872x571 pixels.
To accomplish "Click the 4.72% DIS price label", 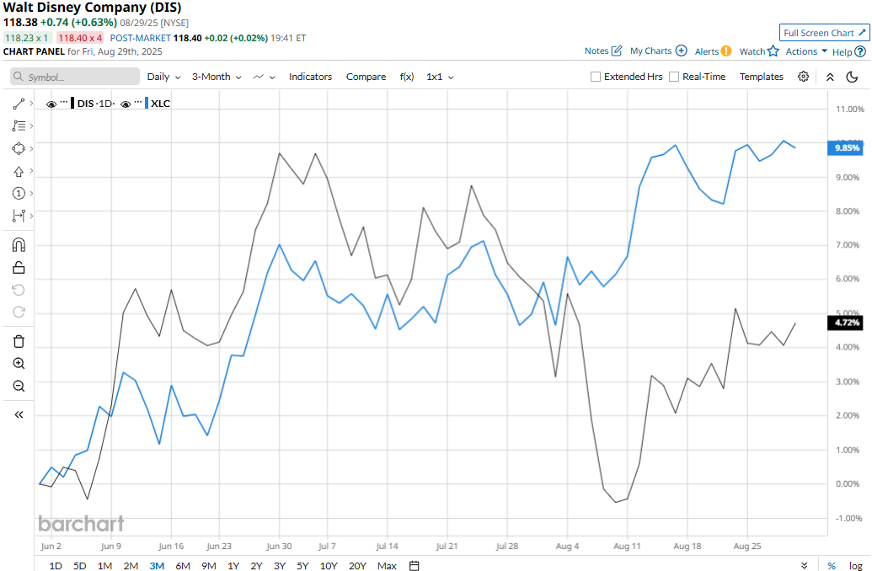I will (847, 323).
